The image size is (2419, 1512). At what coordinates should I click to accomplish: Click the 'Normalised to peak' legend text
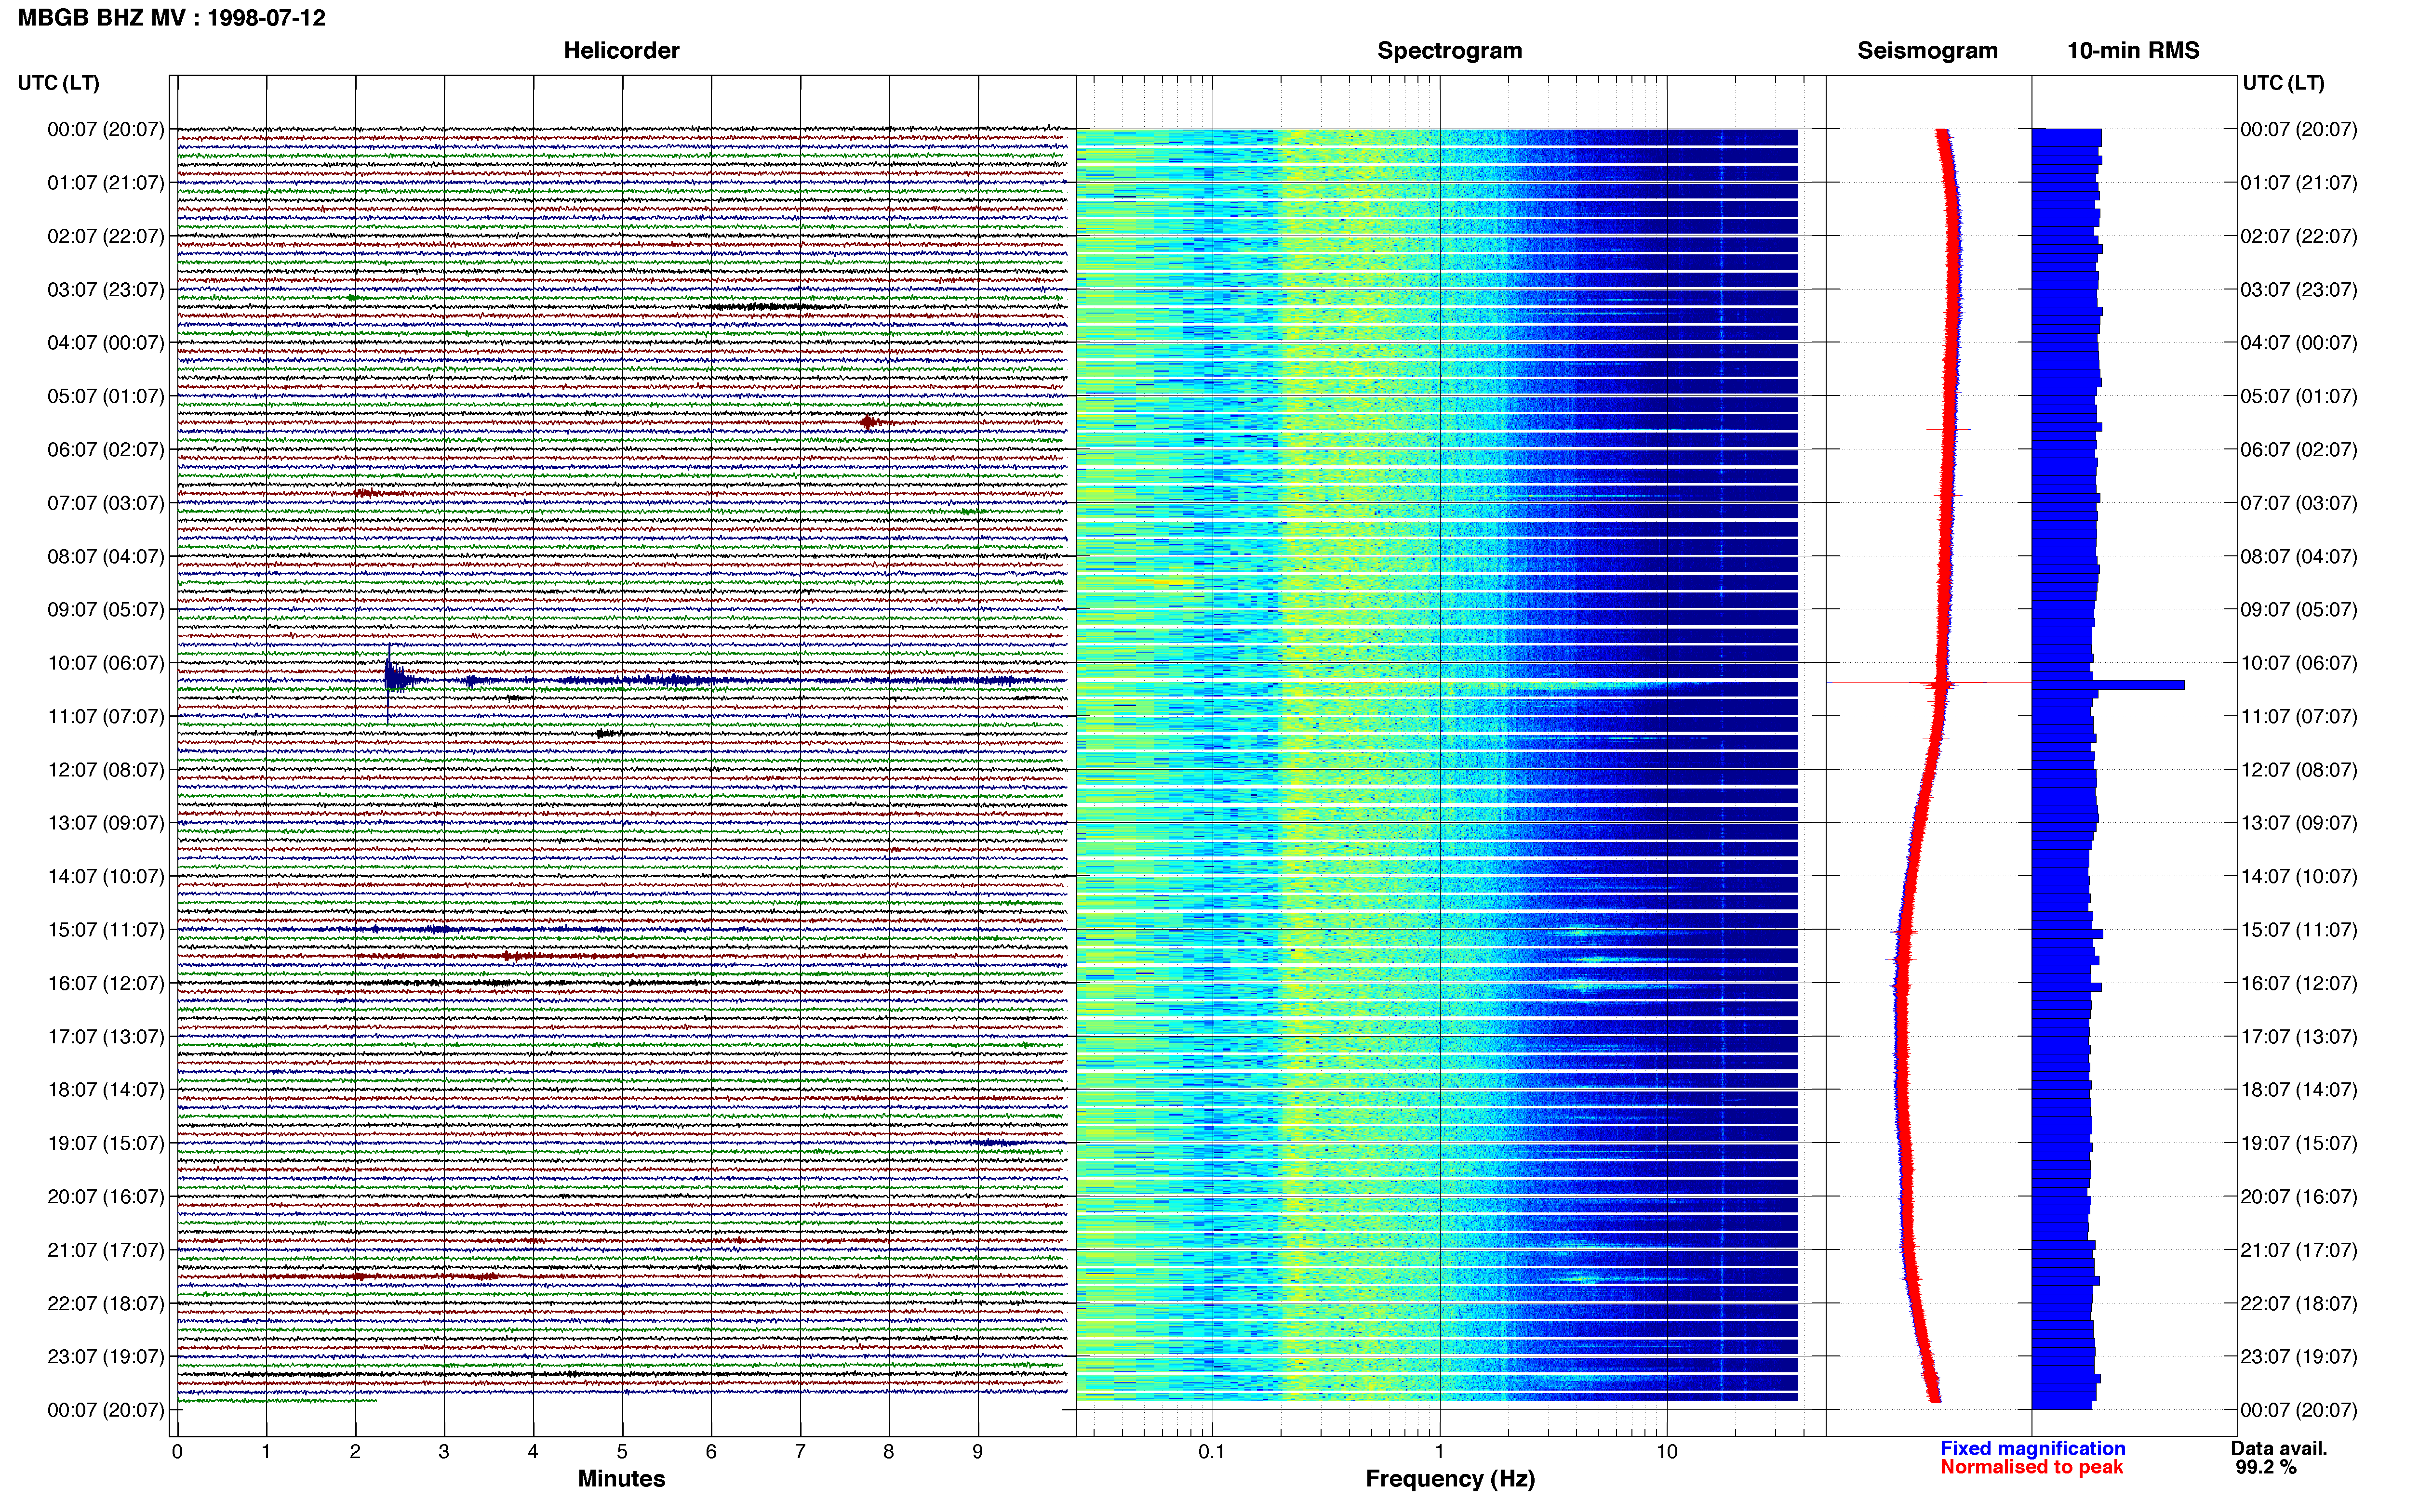pyautogui.click(x=2032, y=1468)
